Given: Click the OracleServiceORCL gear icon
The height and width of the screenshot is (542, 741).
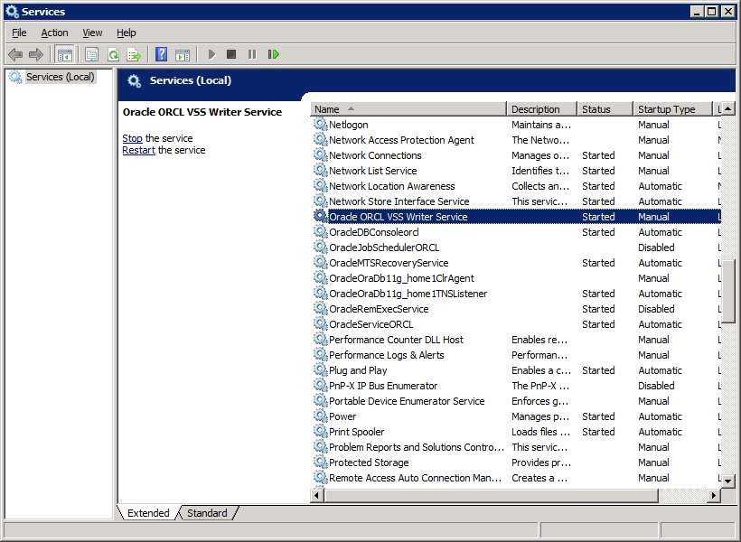Looking at the screenshot, I should tap(321, 324).
